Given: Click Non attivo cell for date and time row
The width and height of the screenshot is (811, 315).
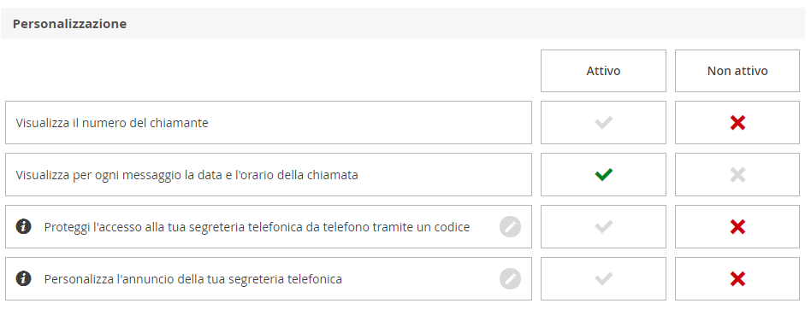Looking at the screenshot, I should coord(737,174).
